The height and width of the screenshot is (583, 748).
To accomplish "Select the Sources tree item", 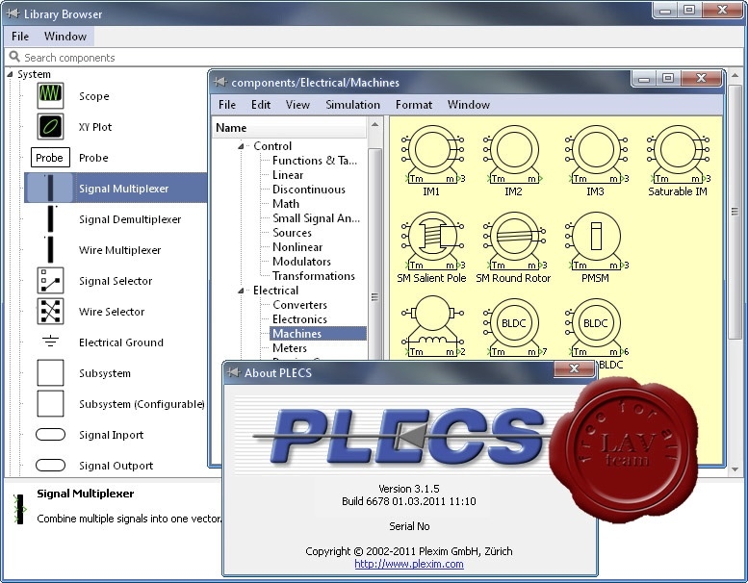I will pos(292,233).
